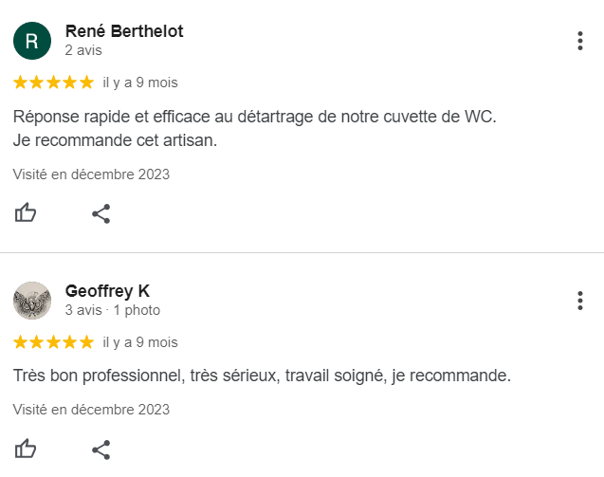Image resolution: width=604 pixels, height=477 pixels.
Task: Click 'il y a 9 mois' on René Berthelot's review
Action: point(140,83)
